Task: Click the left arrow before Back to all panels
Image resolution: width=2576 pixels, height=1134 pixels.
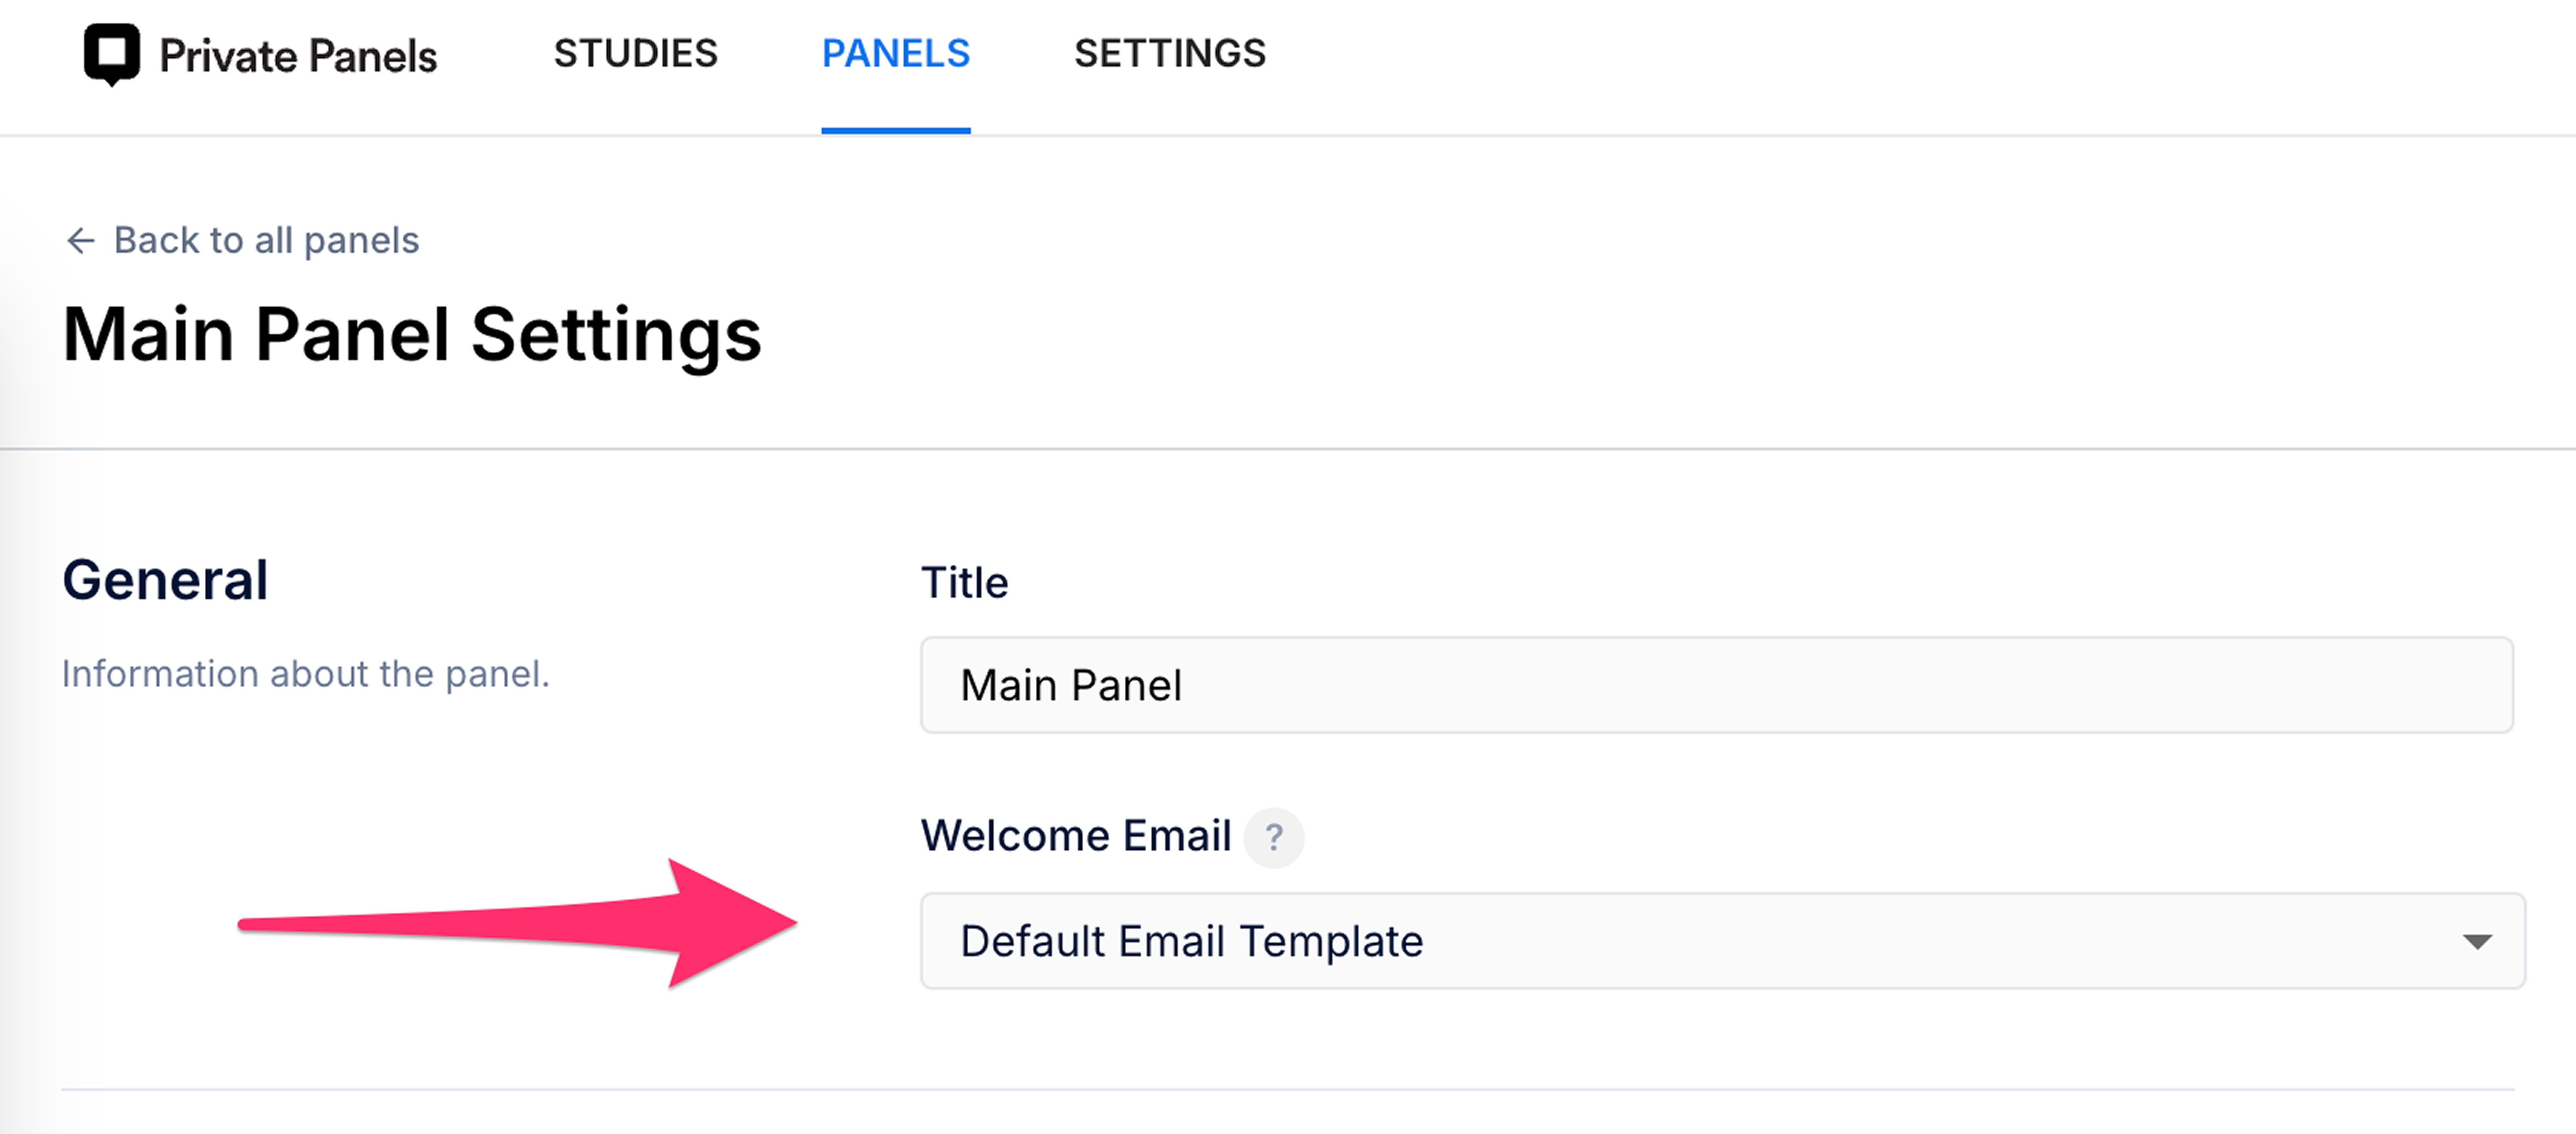Action: (80, 241)
